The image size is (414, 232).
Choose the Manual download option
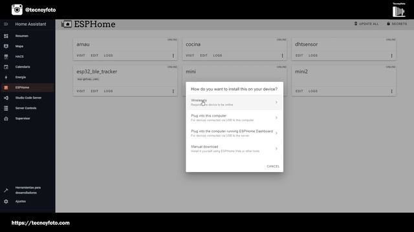(234, 149)
